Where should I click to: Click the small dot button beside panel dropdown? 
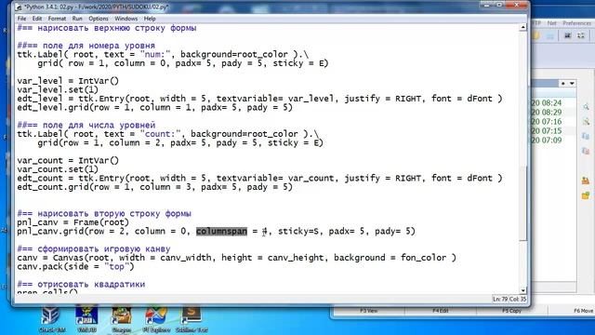tap(563, 83)
